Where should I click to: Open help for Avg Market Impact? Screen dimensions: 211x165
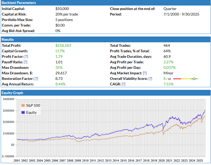click(x=145, y=73)
